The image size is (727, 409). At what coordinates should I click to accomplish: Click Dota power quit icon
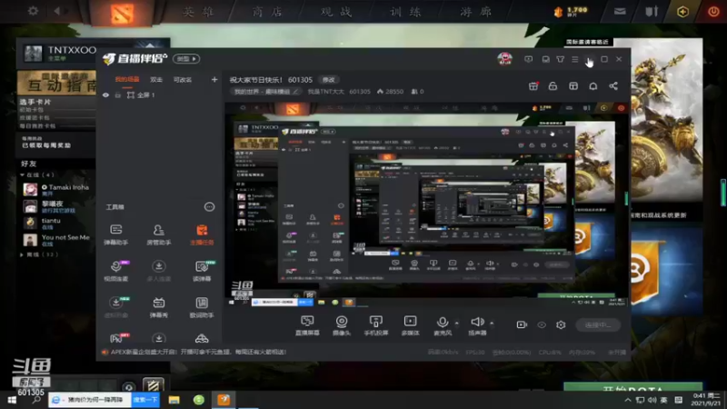pos(713,11)
